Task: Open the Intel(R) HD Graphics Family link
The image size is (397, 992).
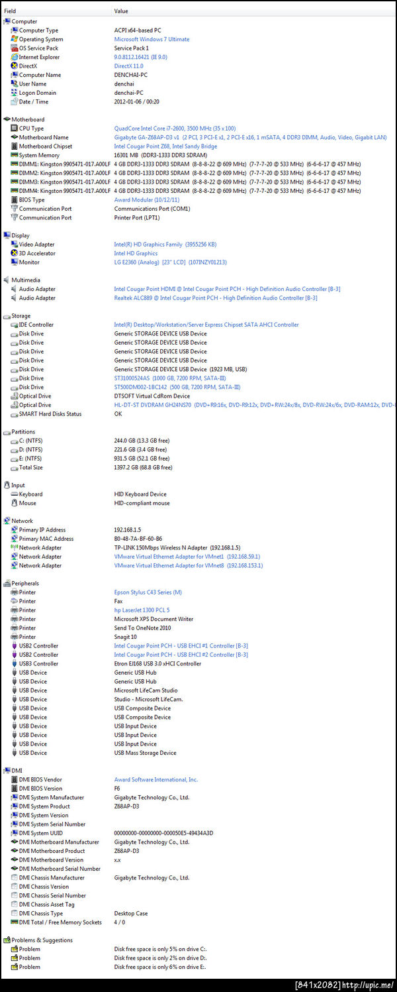Action: point(165,245)
